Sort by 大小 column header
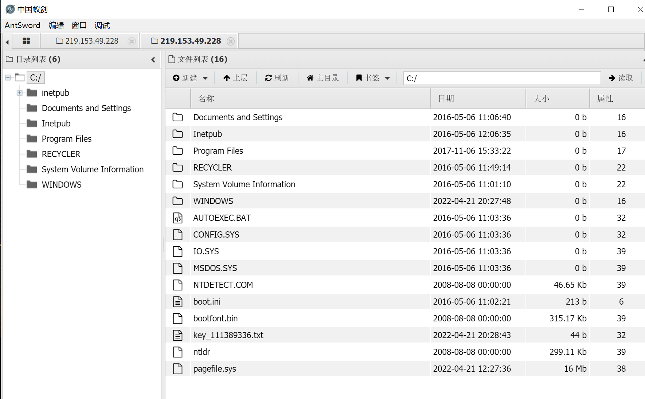This screenshot has height=399, width=645. [x=558, y=98]
